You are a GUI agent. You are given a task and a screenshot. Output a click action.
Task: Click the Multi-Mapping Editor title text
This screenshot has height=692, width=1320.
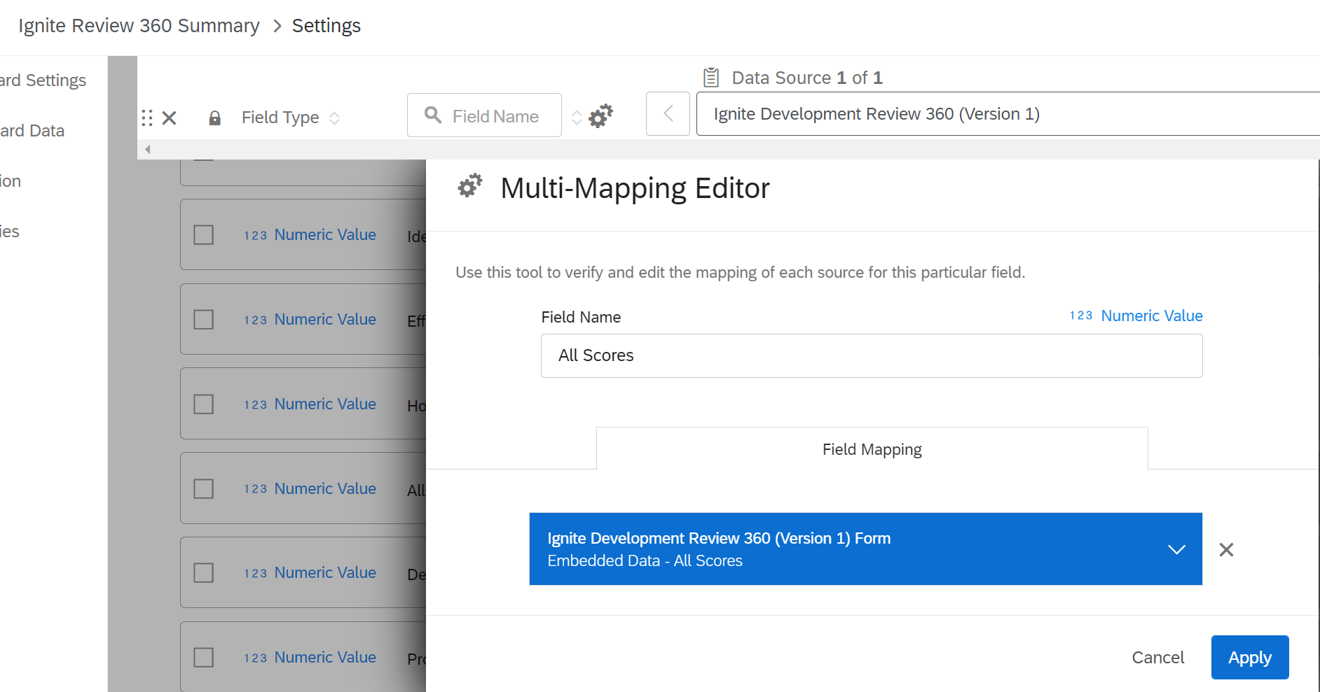(635, 188)
